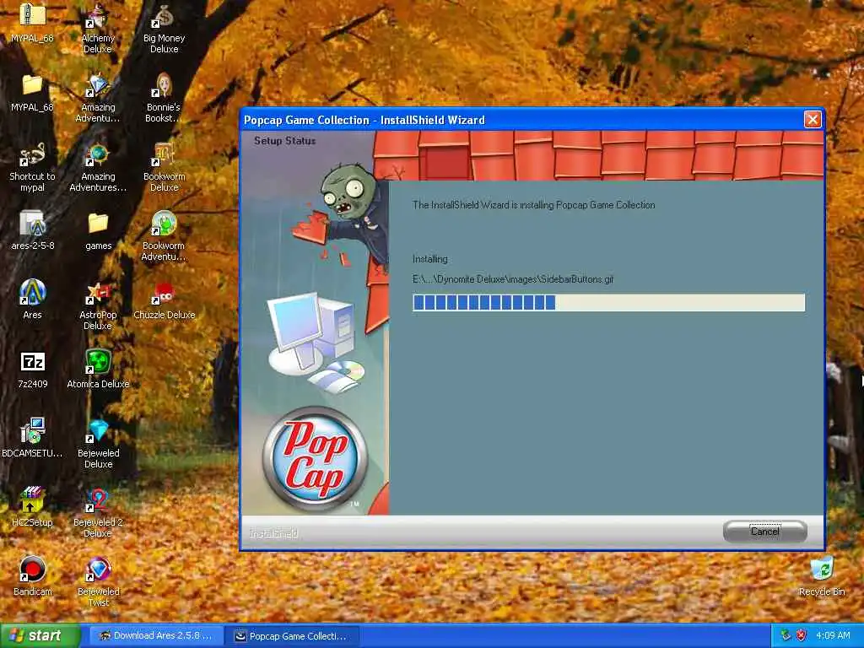Click the red shield security tray icon
This screenshot has height=648, width=864.
(802, 635)
